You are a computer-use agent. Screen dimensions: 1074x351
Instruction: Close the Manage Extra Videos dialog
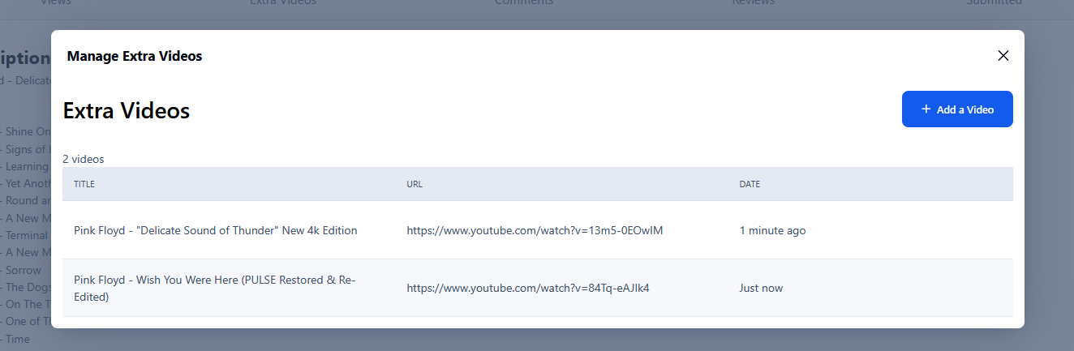tap(1003, 56)
